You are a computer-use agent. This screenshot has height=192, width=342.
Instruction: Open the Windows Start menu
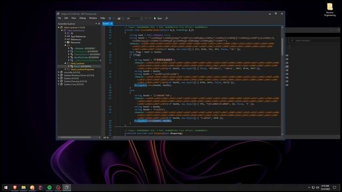click(x=6, y=187)
